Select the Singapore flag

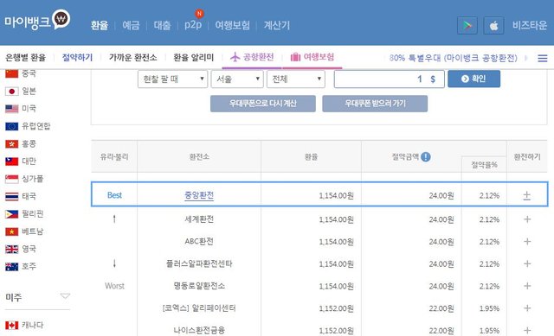click(x=11, y=179)
